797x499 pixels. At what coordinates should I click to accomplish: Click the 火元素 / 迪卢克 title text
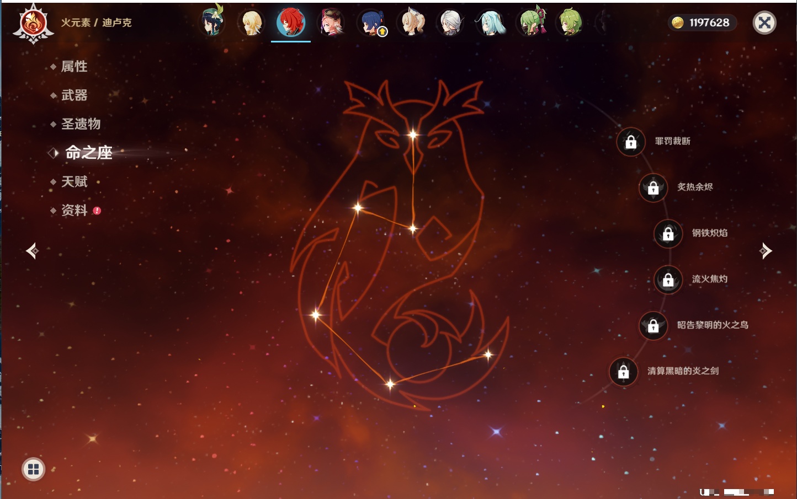(96, 23)
